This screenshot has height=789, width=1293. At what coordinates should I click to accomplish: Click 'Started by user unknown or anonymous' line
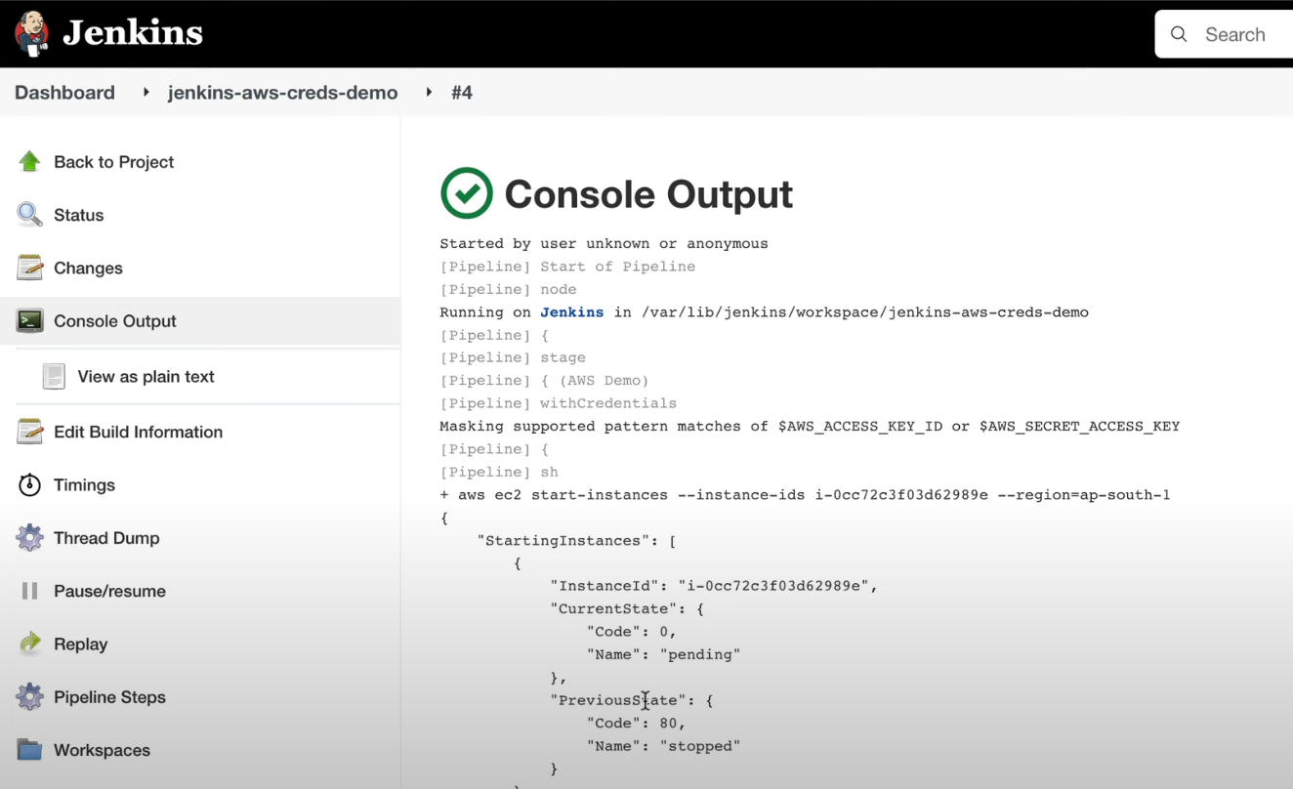pyautogui.click(x=605, y=244)
